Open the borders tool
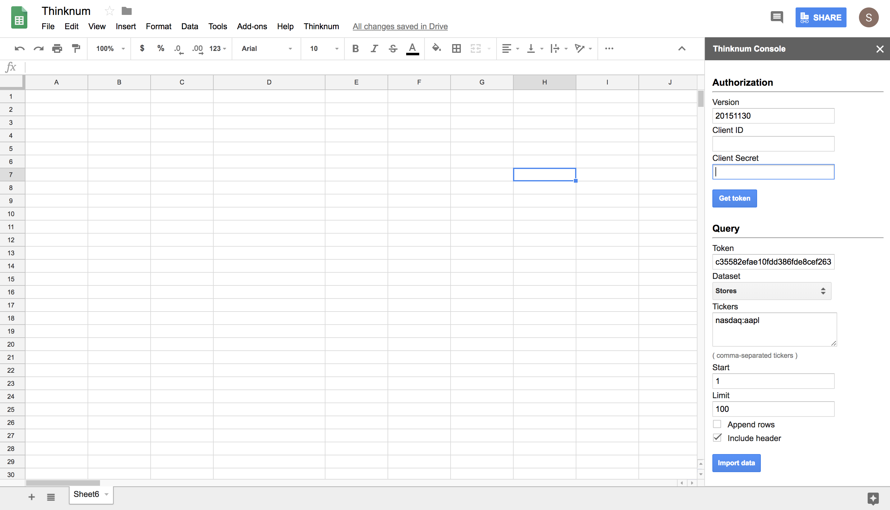Viewport: 890px width, 510px height. click(x=456, y=49)
